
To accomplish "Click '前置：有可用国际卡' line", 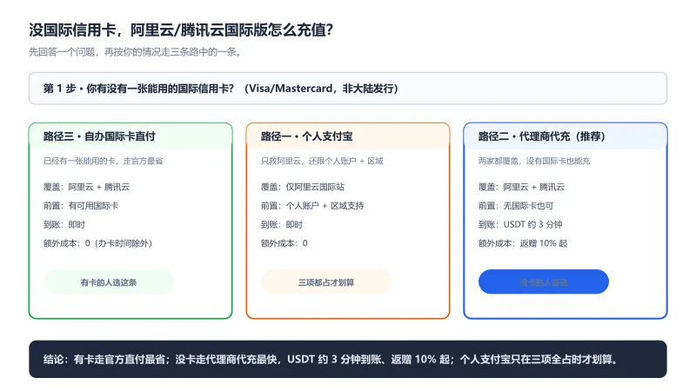I will coord(81,206).
